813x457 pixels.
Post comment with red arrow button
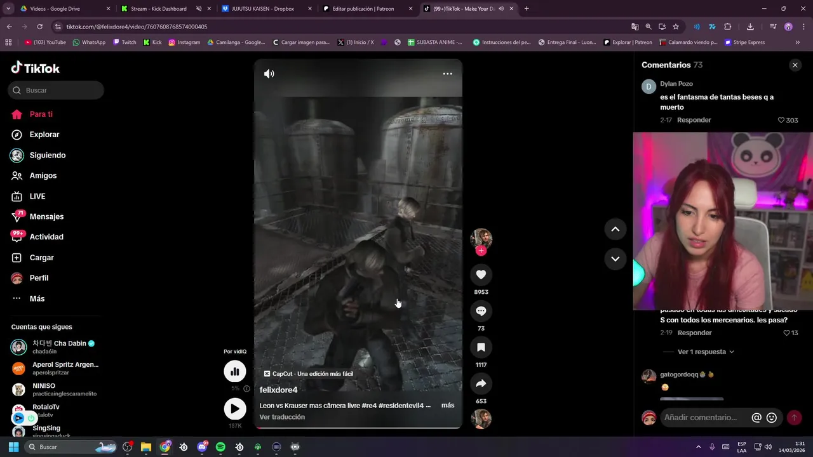pos(794,418)
